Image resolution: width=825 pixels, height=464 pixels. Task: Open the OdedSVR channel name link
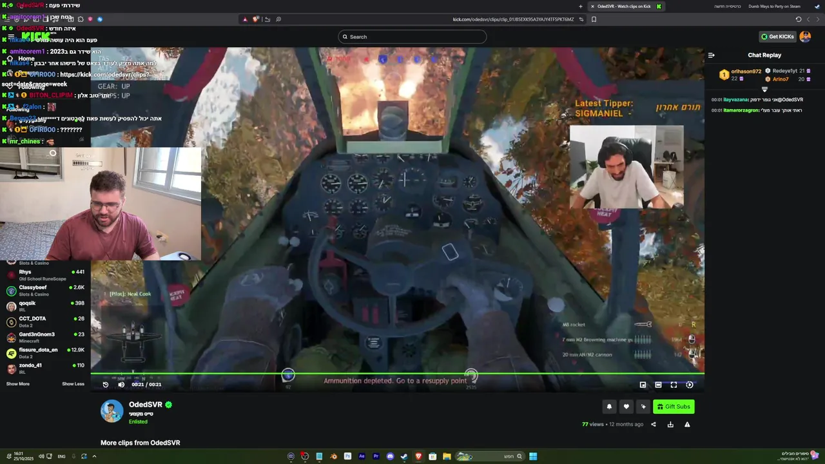(146, 405)
